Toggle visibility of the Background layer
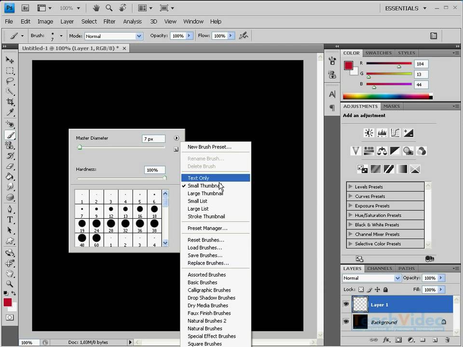Image resolution: width=463 pixels, height=347 pixels. pos(346,321)
